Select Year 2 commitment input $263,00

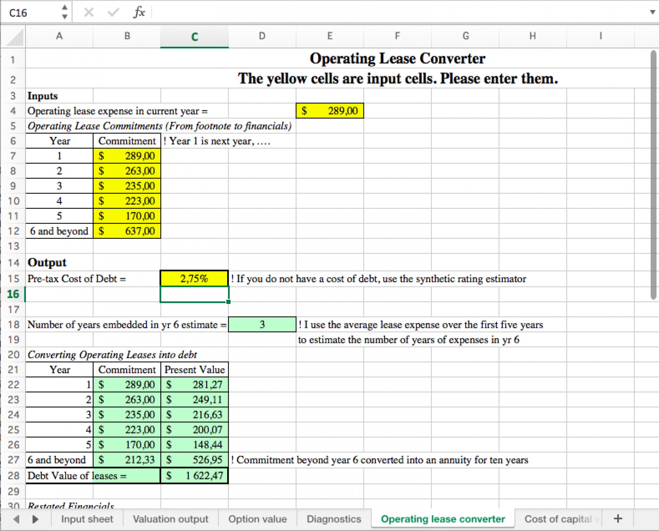127,171
